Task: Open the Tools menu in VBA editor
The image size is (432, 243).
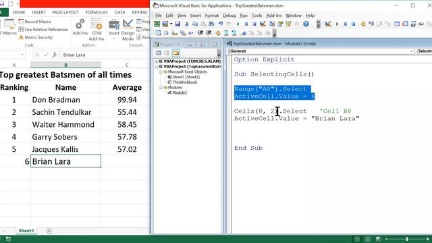Action: coord(256,16)
